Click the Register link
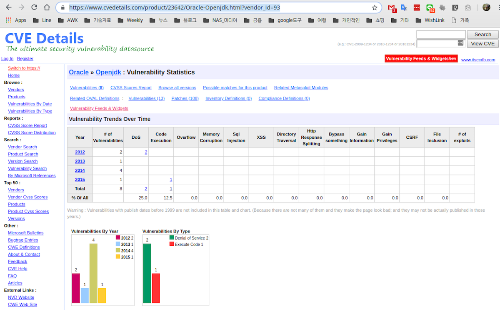 25,59
